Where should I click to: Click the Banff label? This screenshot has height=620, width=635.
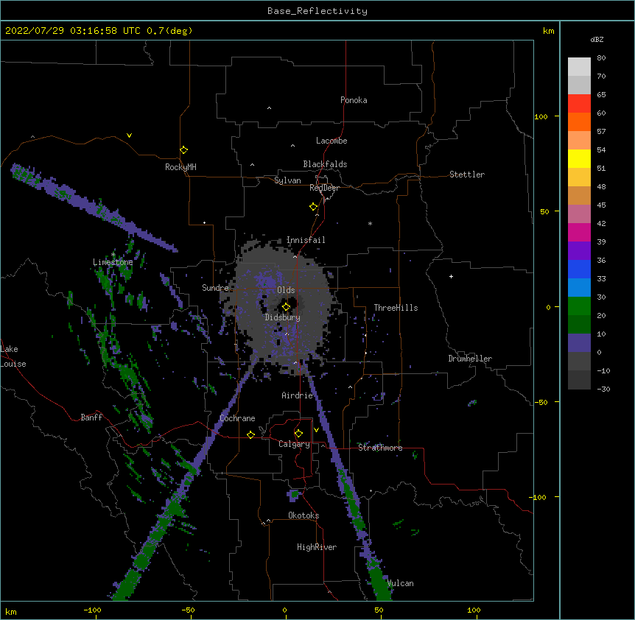tap(91, 418)
